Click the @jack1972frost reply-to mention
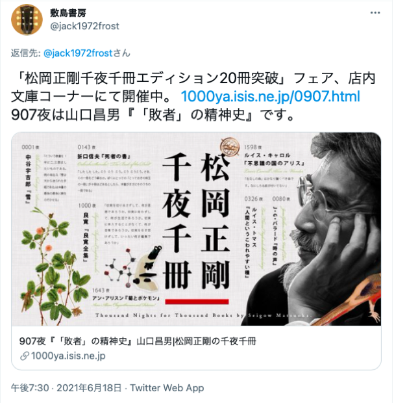Viewport: 394px width, 403px height. coord(79,53)
